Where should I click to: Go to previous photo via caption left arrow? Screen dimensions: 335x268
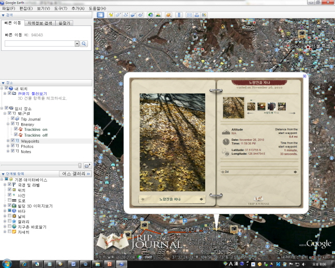pyautogui.click(x=143, y=199)
